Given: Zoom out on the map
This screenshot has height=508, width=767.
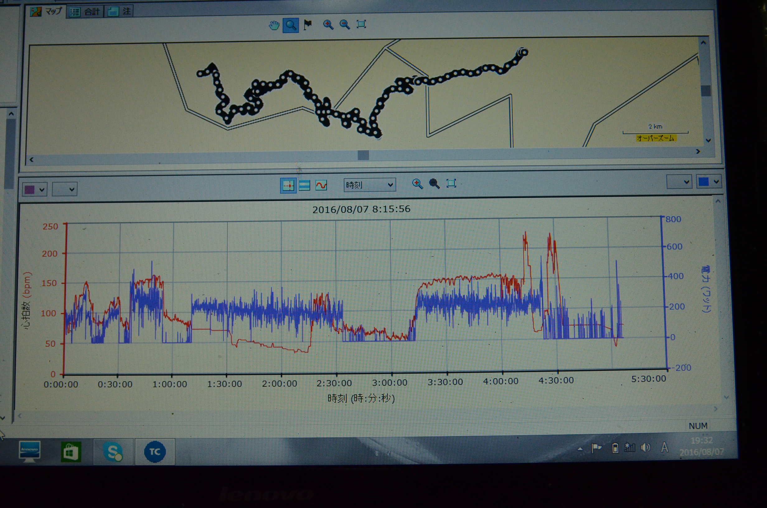Looking at the screenshot, I should click(345, 24).
